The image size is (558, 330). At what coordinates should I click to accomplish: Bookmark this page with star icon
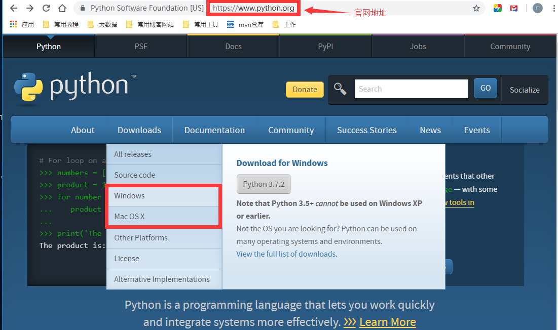(x=476, y=8)
